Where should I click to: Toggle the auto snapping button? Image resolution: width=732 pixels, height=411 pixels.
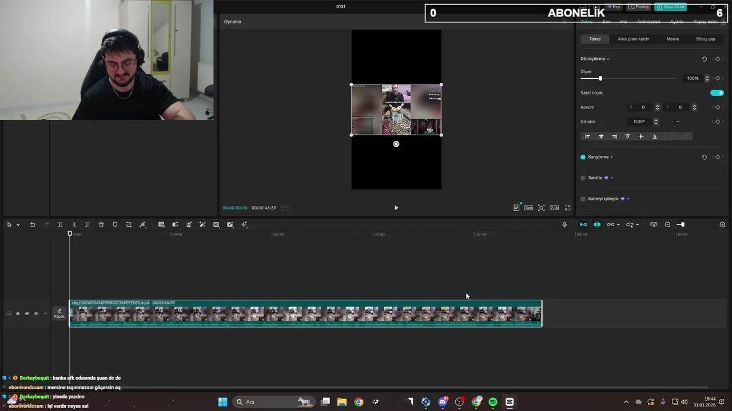pos(597,225)
